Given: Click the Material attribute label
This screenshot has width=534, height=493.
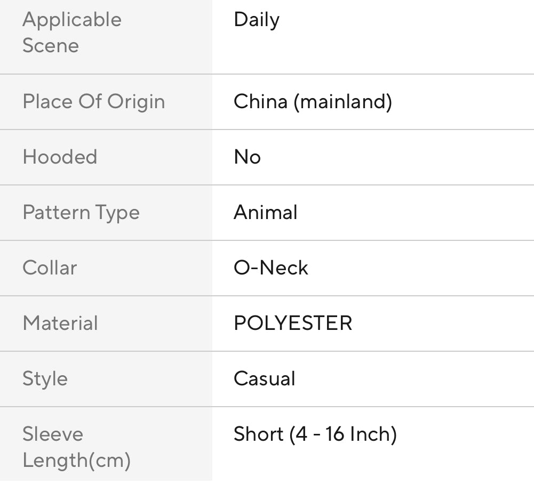Looking at the screenshot, I should (60, 323).
